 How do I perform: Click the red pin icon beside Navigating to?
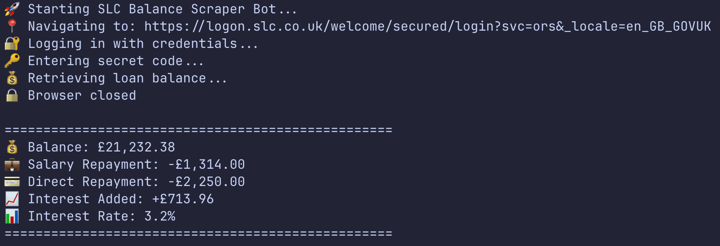coord(12,26)
